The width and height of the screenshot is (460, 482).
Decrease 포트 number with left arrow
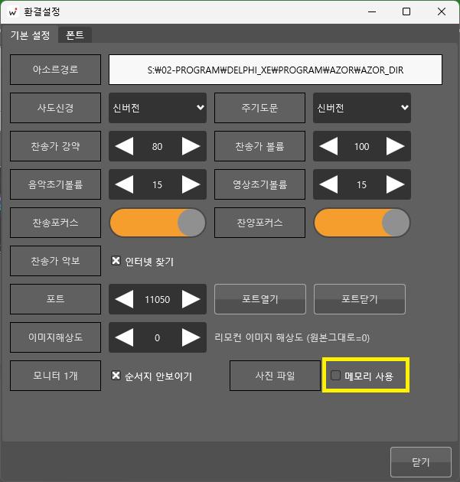pyautogui.click(x=123, y=299)
